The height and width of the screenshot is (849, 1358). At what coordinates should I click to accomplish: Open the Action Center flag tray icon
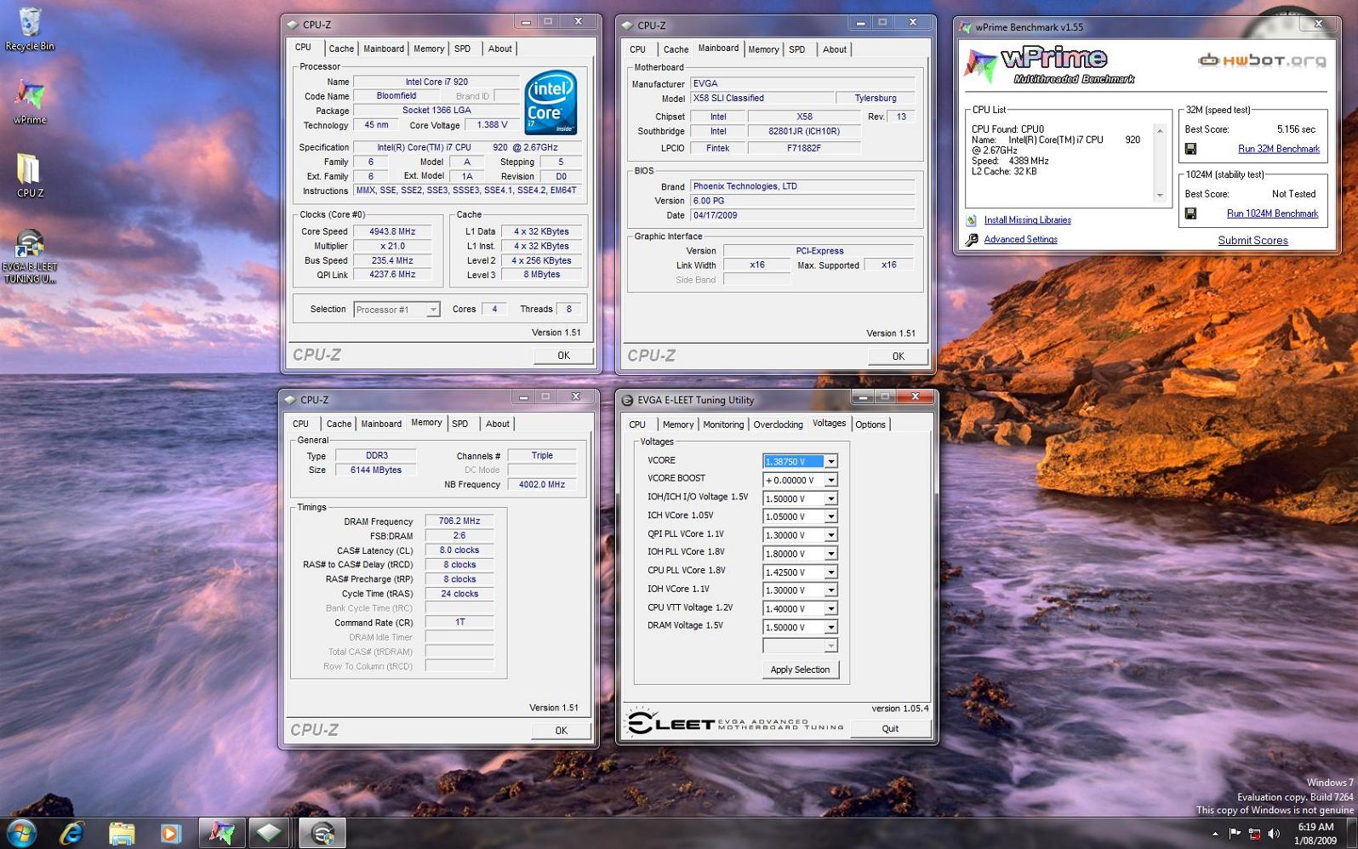coord(1235,834)
